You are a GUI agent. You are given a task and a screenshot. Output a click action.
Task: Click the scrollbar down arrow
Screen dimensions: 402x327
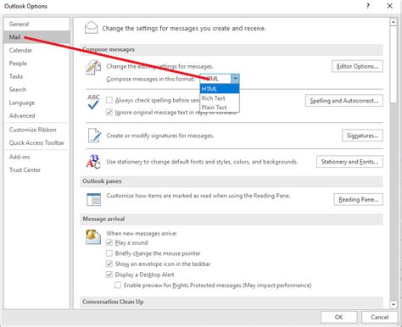(x=394, y=304)
